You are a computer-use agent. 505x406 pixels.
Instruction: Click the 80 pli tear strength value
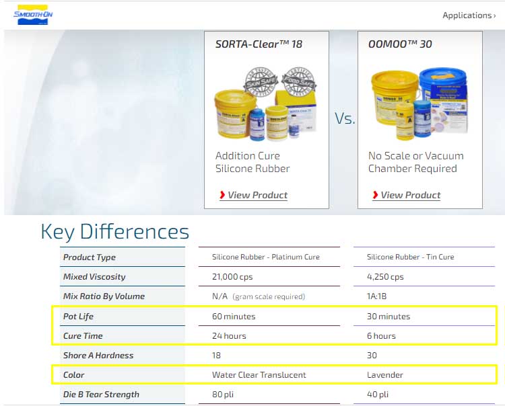point(223,395)
